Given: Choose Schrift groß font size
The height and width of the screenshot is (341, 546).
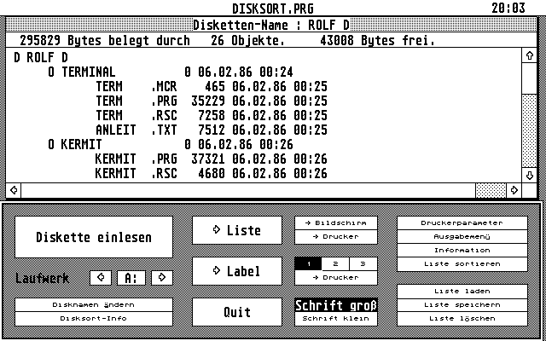Looking at the screenshot, I should tap(335, 305).
